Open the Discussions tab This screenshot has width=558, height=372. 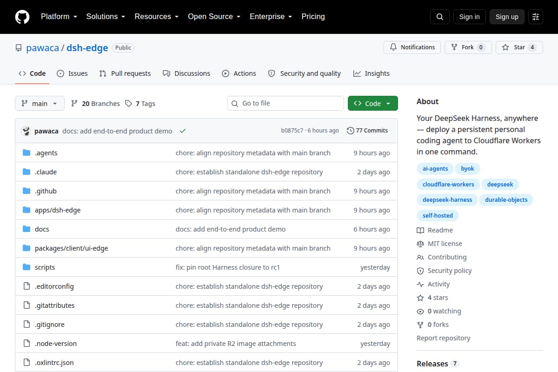coord(186,73)
